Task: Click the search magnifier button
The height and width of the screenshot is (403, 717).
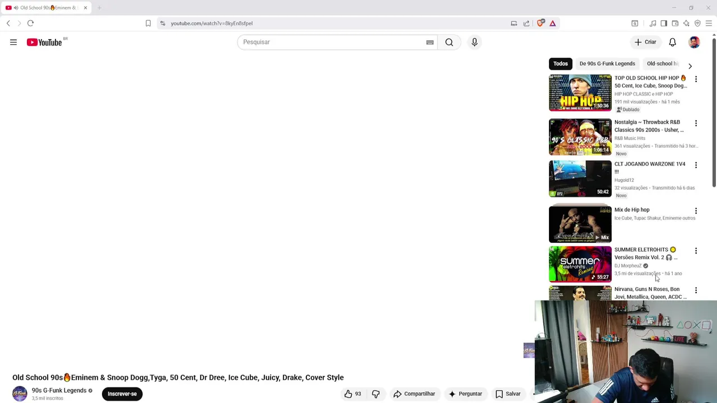Action: click(x=449, y=42)
